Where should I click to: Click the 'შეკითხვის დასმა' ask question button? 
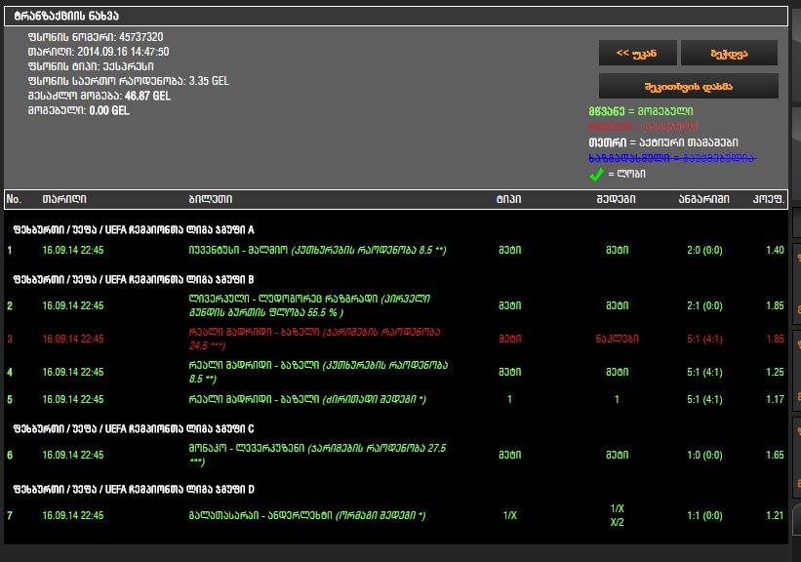click(688, 86)
